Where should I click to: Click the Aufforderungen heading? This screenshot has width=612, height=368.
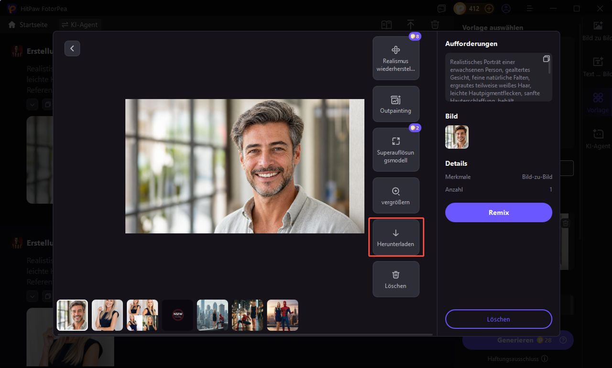point(471,43)
